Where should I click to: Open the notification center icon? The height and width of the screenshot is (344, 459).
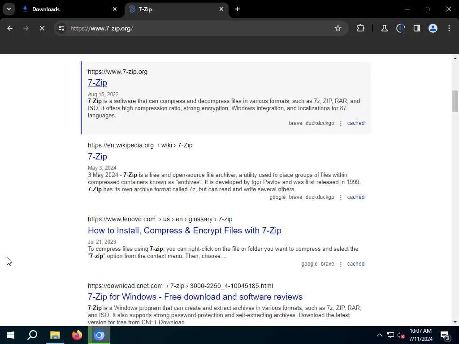point(445,335)
